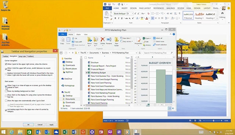Uncheck the Marketing Budget file checkbox
235x135 pixels.
click(87, 72)
